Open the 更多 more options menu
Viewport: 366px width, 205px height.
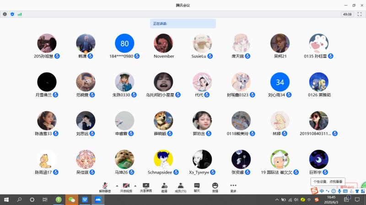pos(233,187)
